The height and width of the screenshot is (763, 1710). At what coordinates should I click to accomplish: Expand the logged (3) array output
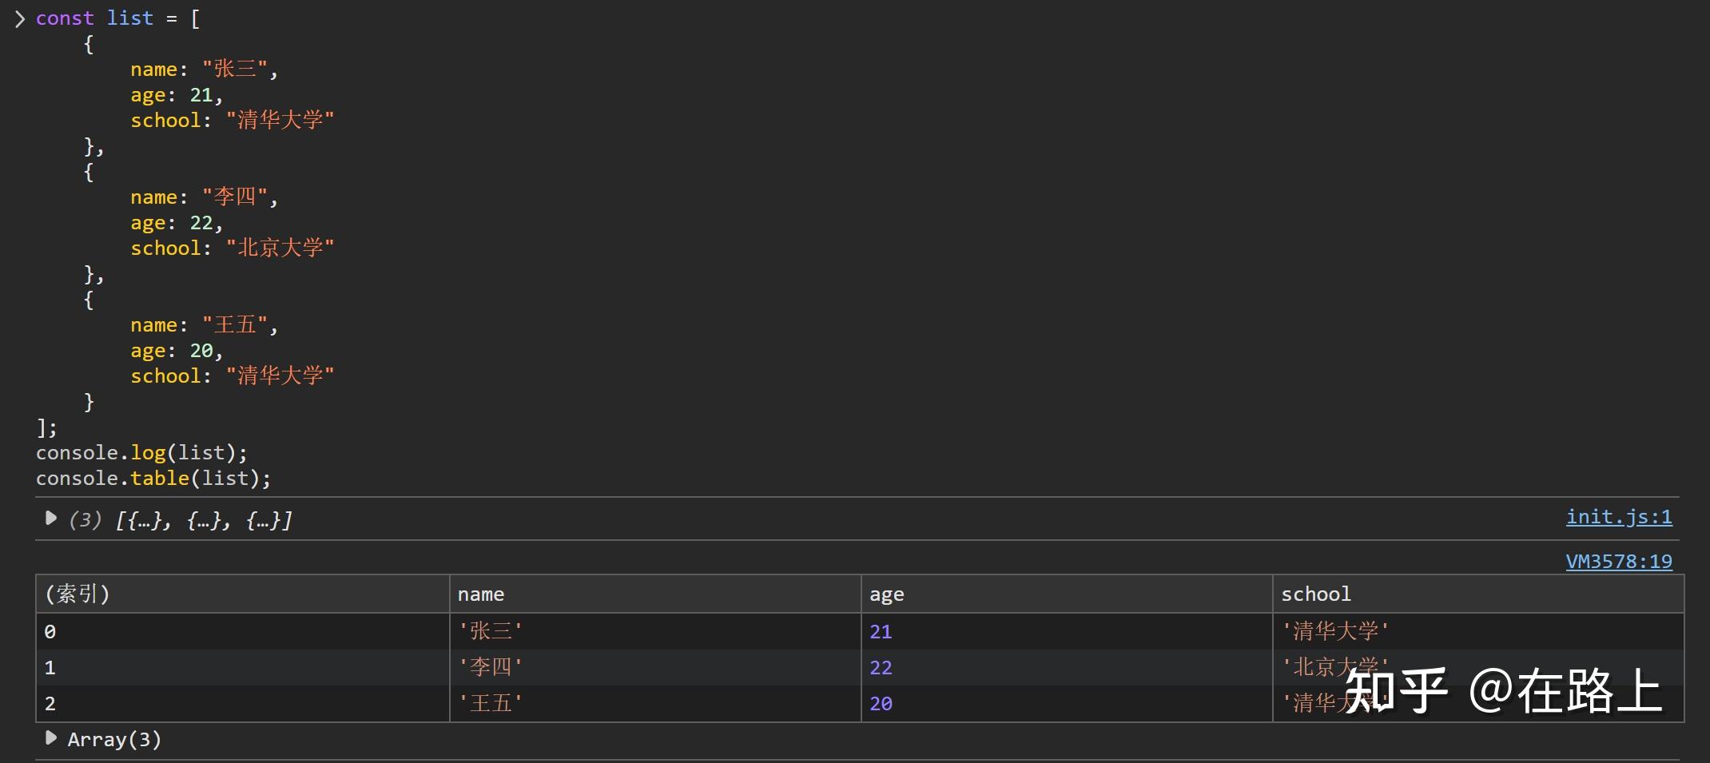51,519
